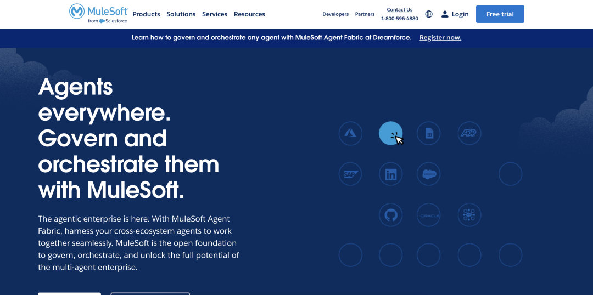This screenshot has height=295, width=593.
Task: Select the Oracle logo circle
Action: coord(428,215)
